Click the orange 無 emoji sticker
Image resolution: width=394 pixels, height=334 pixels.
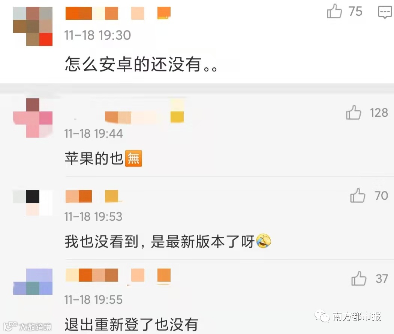[133, 159]
